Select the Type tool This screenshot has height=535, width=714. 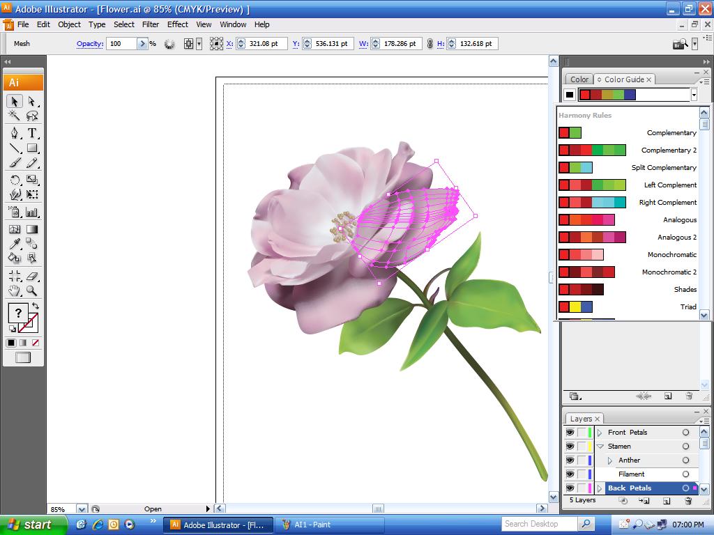[32, 133]
